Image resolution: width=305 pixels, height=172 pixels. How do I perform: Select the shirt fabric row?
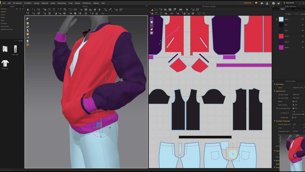(289, 31)
